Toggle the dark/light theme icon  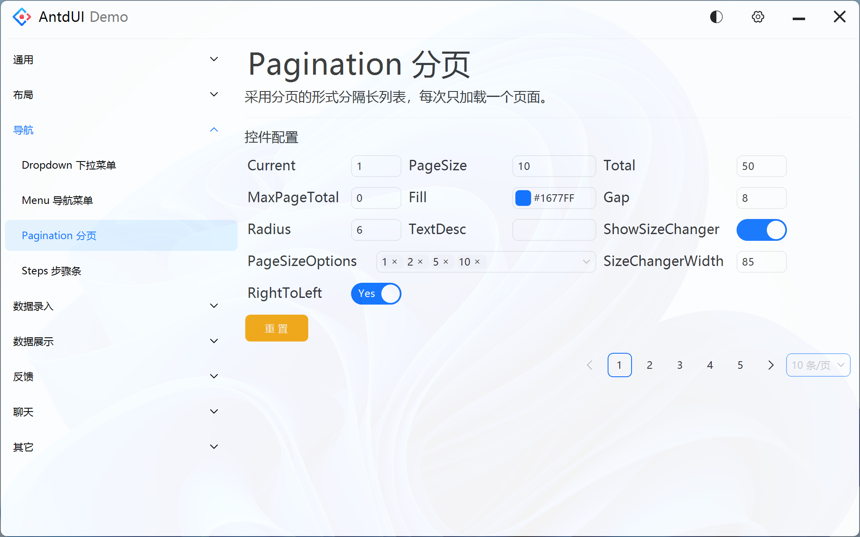(x=716, y=17)
